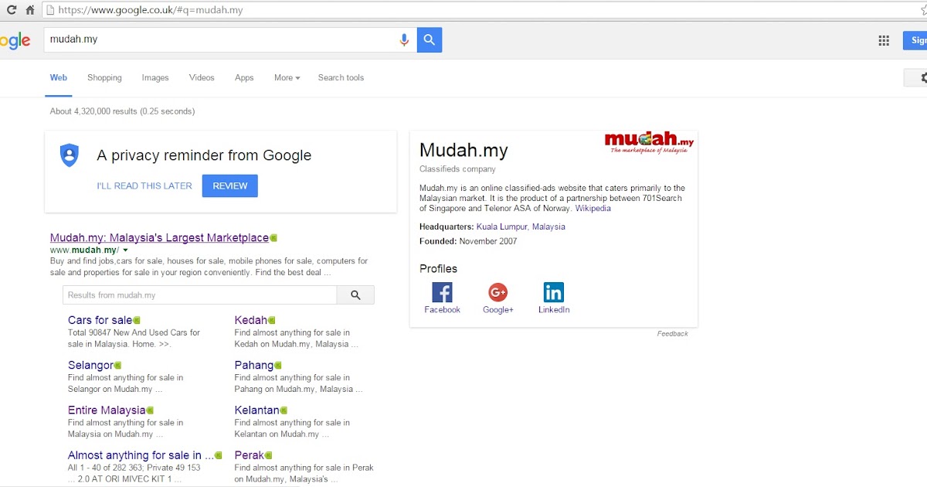Open Mudah.my LinkedIn profile icon
The image size is (927, 487).
(554, 292)
